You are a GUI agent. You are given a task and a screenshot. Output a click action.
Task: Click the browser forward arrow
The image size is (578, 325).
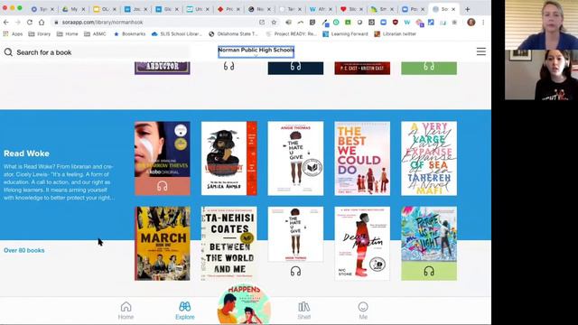point(18,22)
